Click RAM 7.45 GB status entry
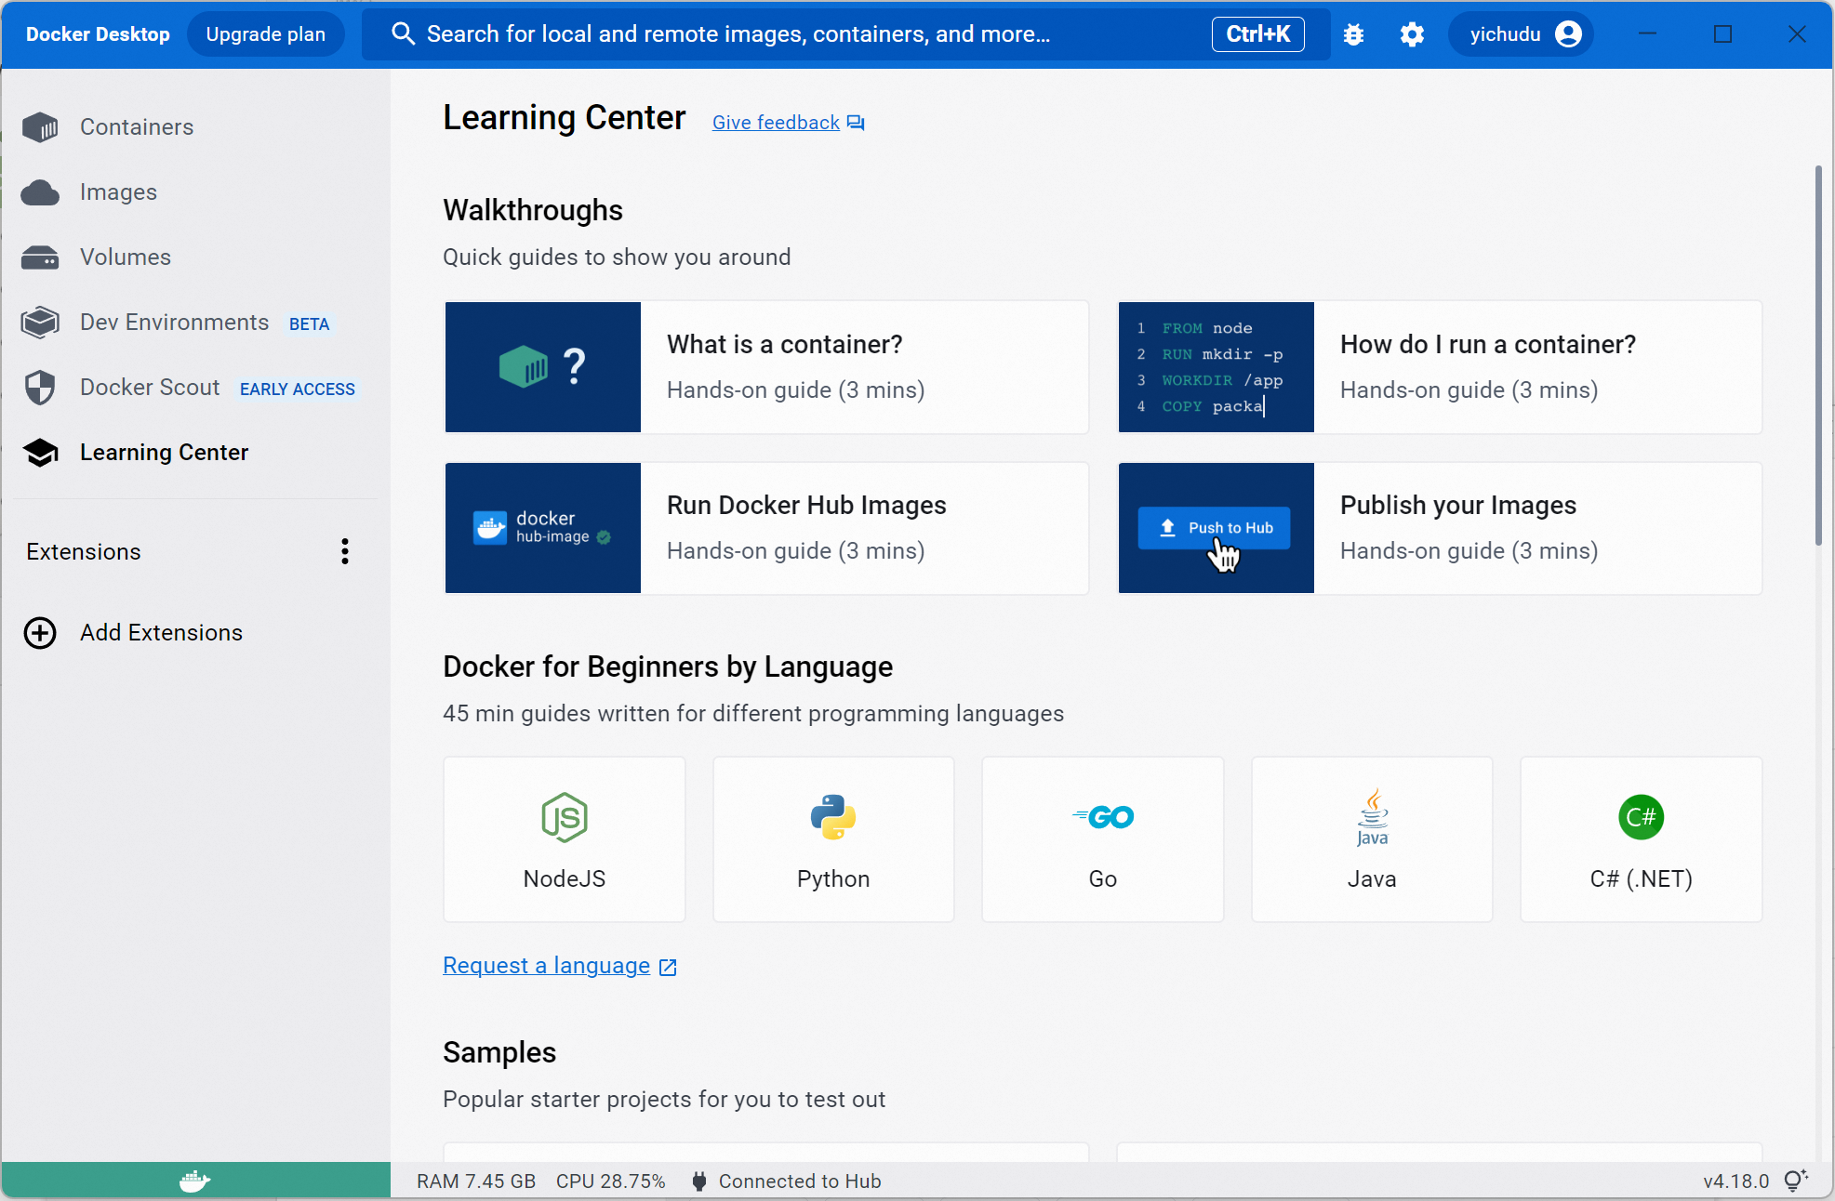The height and width of the screenshot is (1201, 1835). coord(476,1181)
